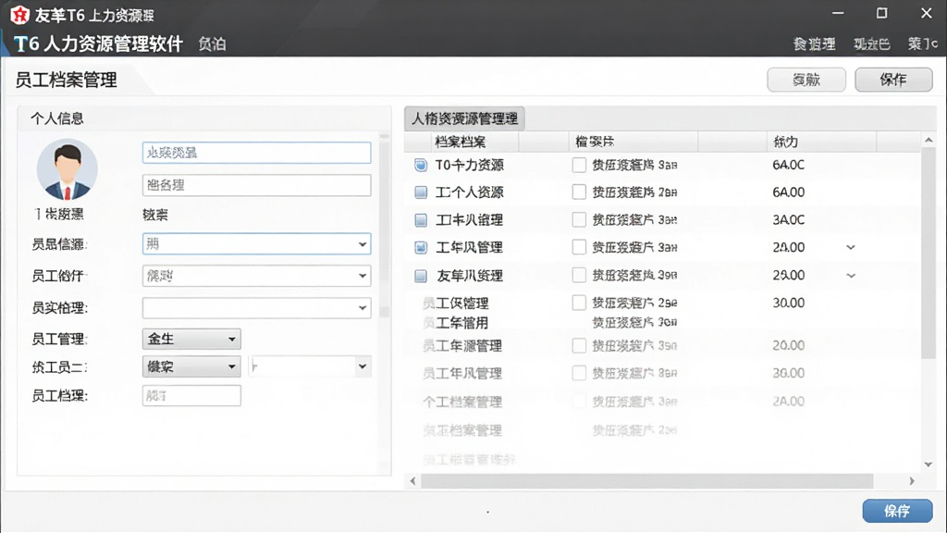Switch to the 人格资源管理理 tab
The image size is (947, 533).
(464, 118)
